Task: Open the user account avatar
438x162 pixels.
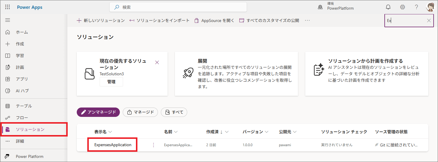Action: [430, 7]
